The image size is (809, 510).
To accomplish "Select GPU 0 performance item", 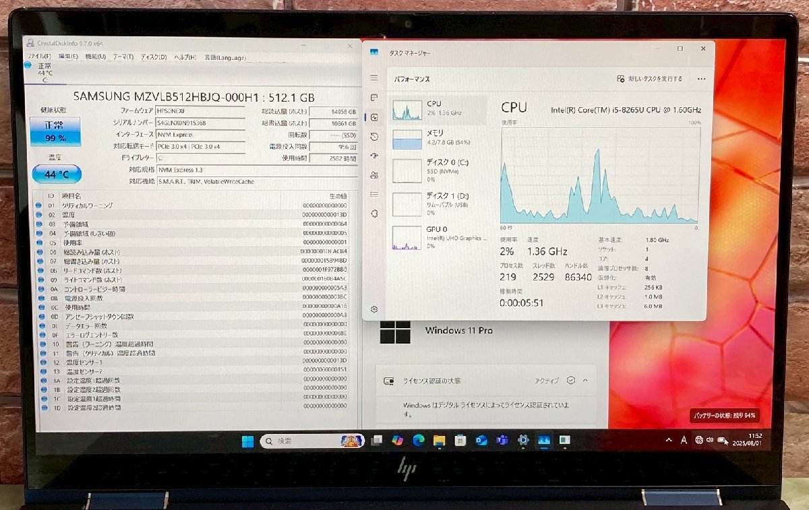I will (439, 237).
